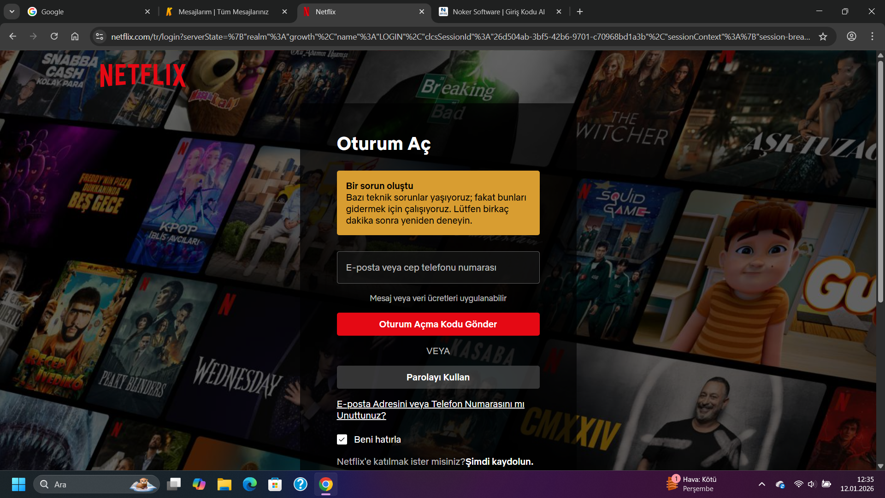Open the Chrome profile icon

click(851, 36)
